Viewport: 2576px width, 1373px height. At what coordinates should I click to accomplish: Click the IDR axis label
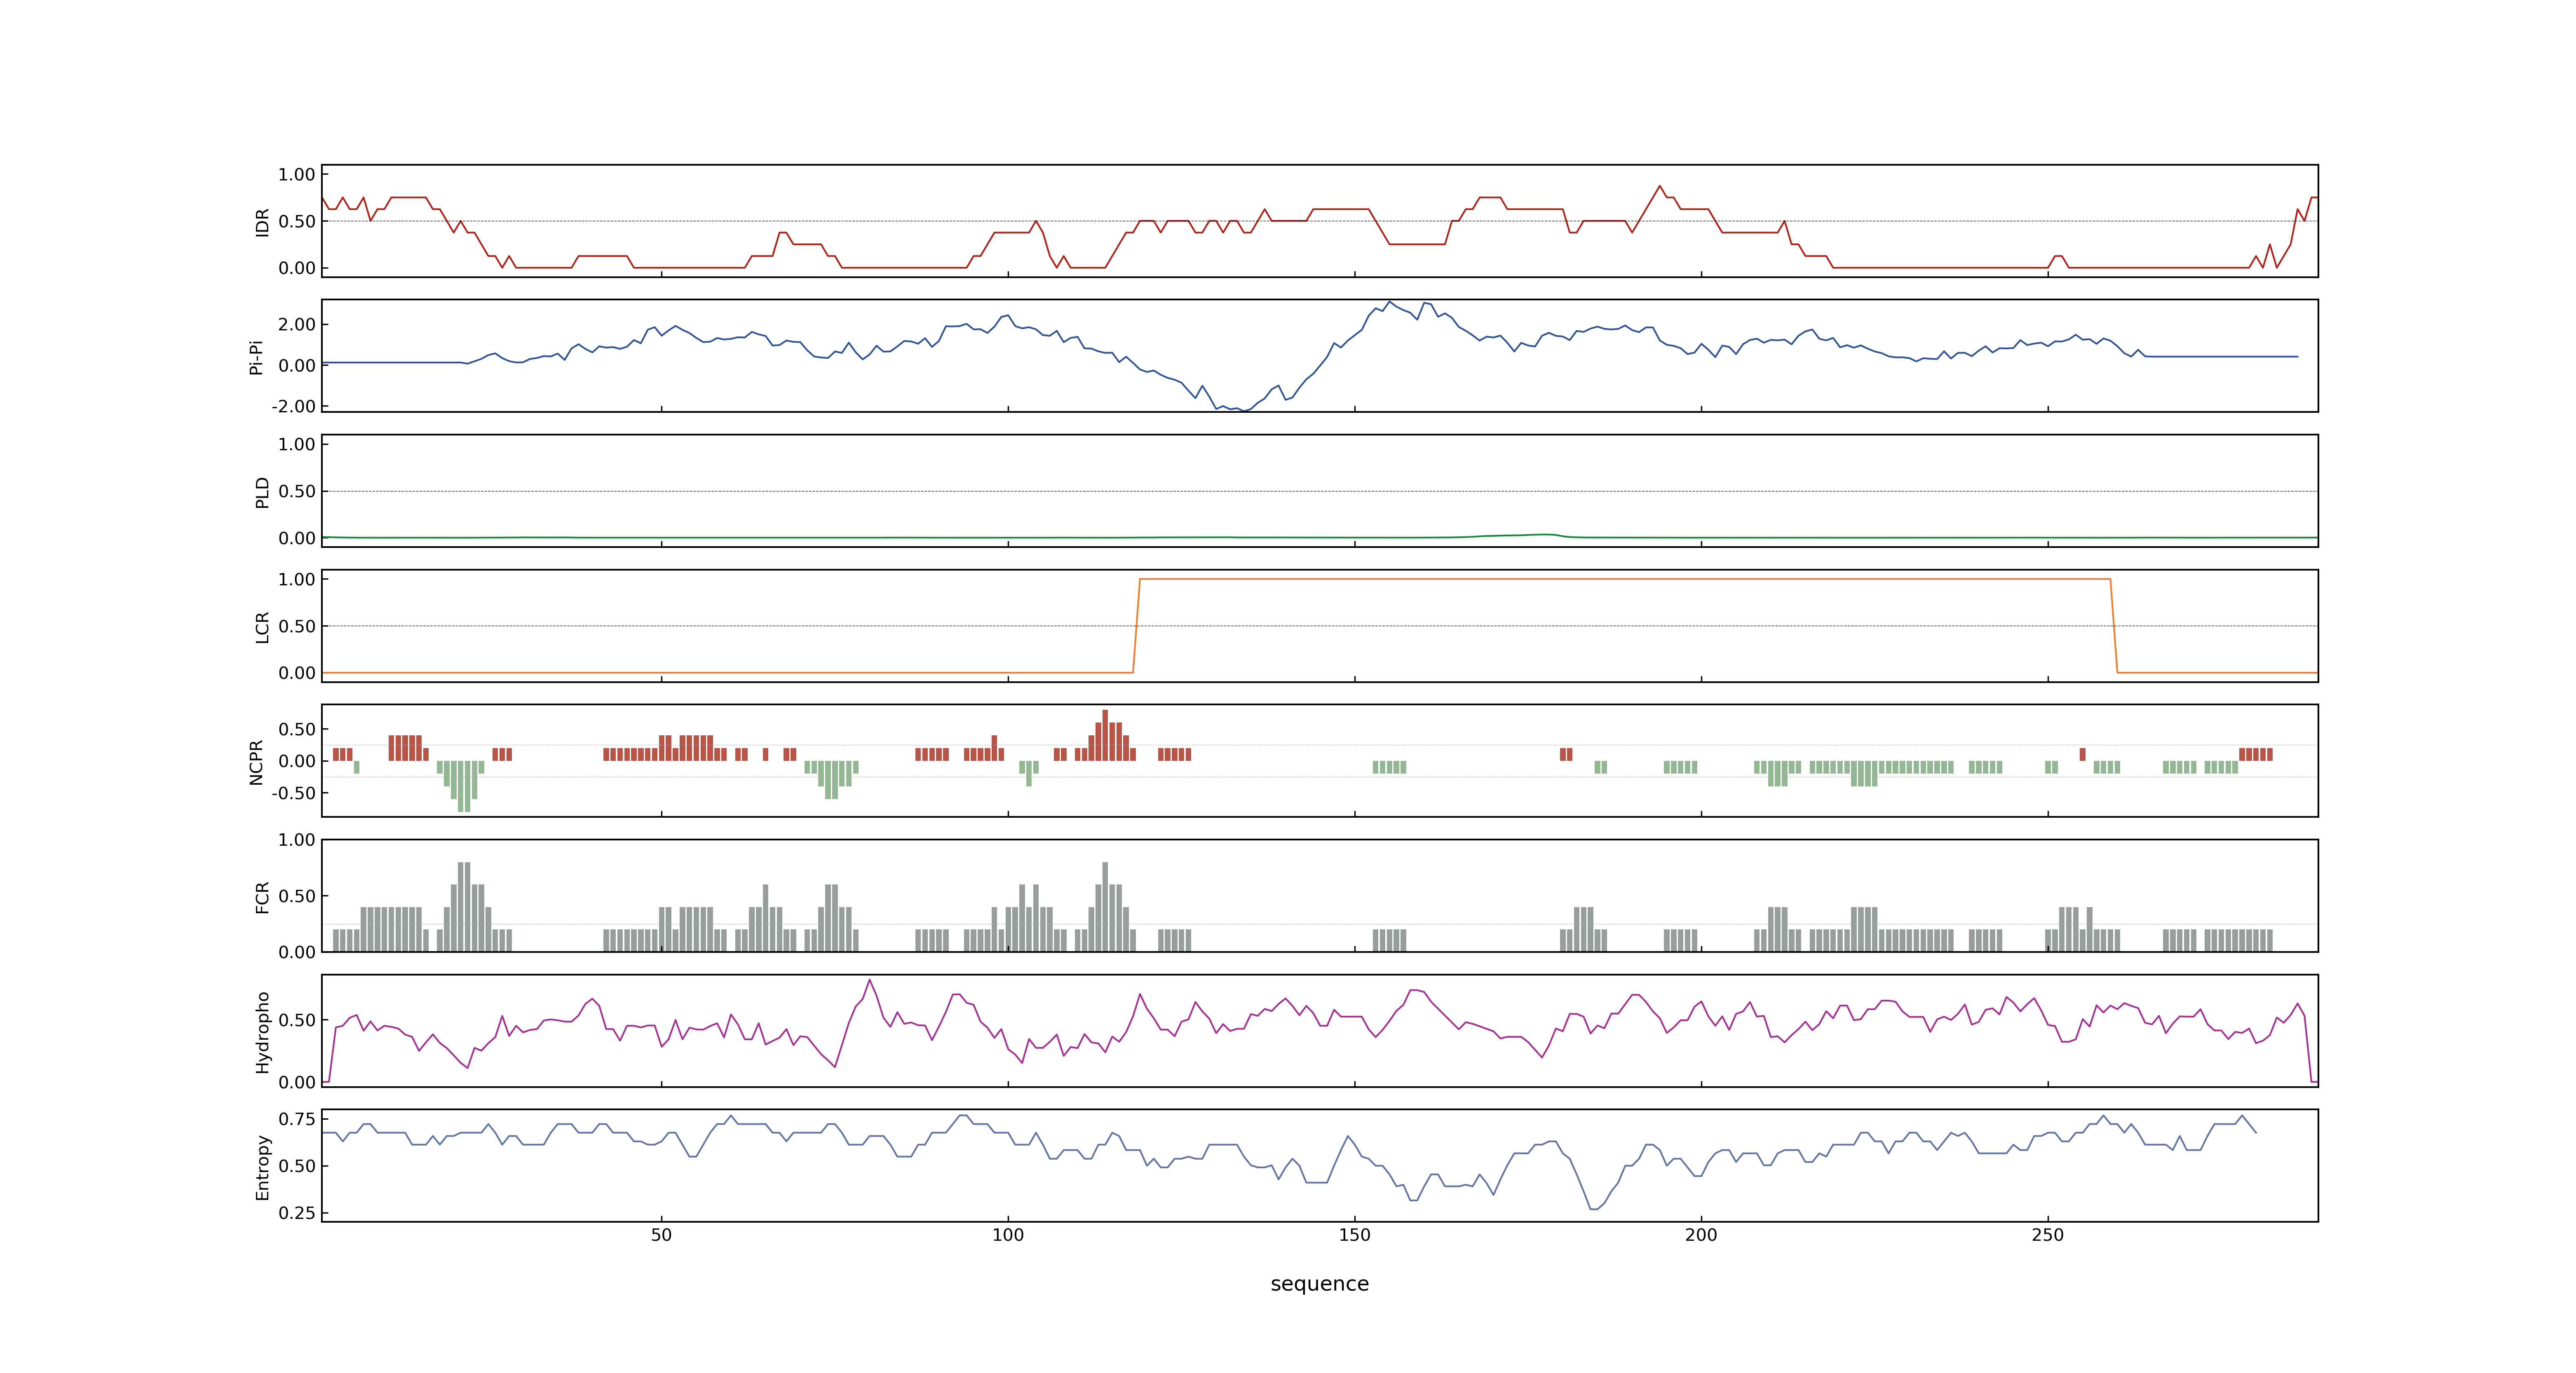(x=262, y=222)
